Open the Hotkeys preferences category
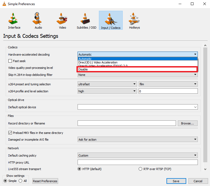Screen dimensions: 210x186 pos(134,21)
